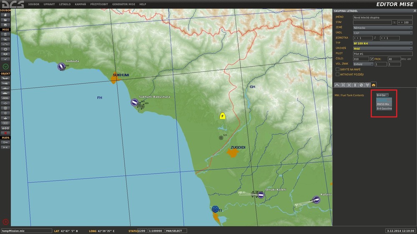Click the checkmark icon in MISE section

(5, 59)
